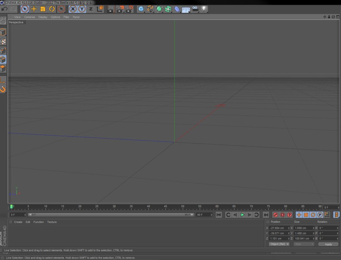Open the material manager Create menu
The width and height of the screenshot is (341, 260).
18,222
